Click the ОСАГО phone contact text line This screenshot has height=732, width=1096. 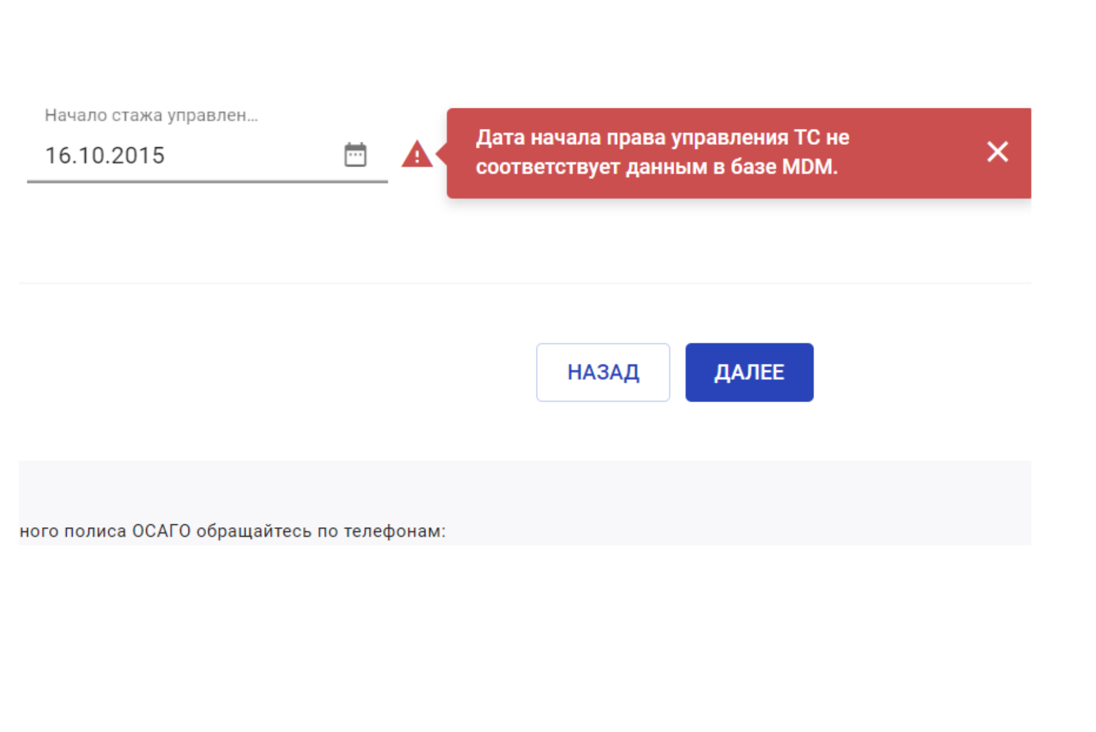pyautogui.click(x=232, y=531)
